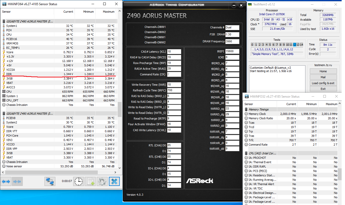Click the '8m 11s' time value
This screenshot has width=345, height=205.
[328, 45]
